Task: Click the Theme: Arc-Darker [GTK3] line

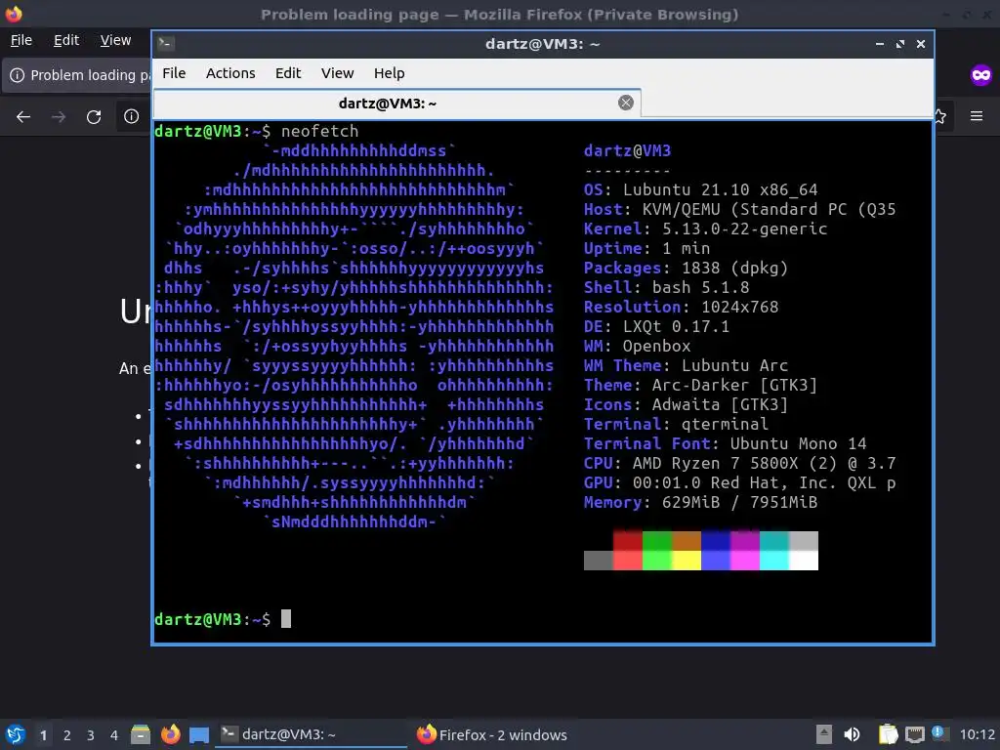Action: tap(700, 385)
